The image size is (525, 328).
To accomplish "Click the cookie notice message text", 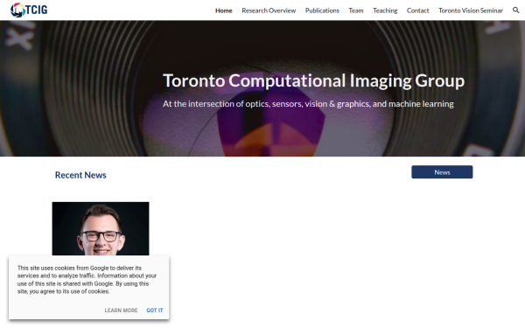I will 87,280.
